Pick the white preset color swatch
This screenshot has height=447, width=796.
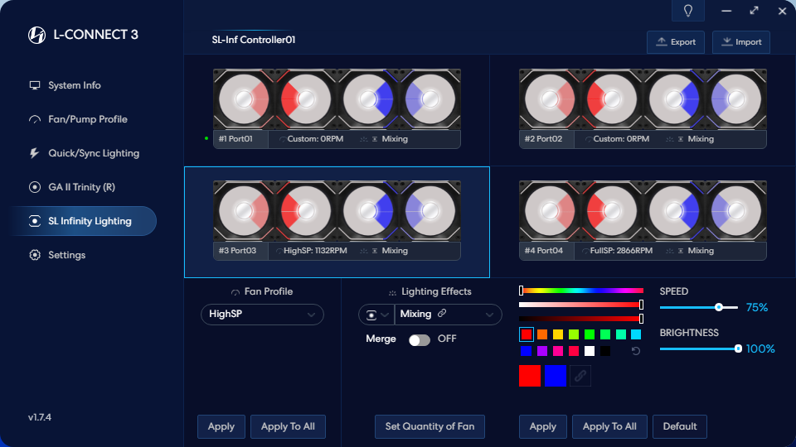click(590, 351)
